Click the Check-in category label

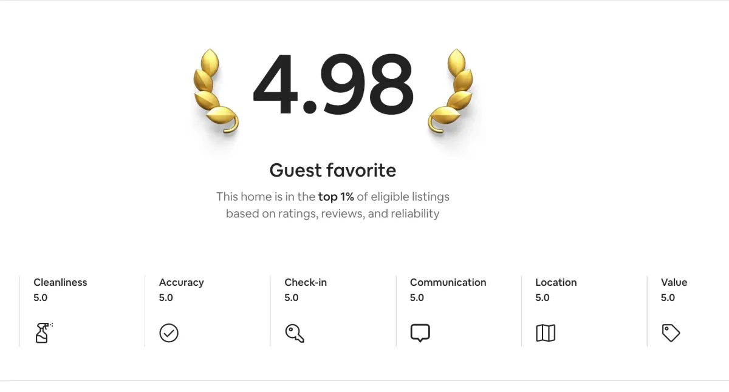306,282
